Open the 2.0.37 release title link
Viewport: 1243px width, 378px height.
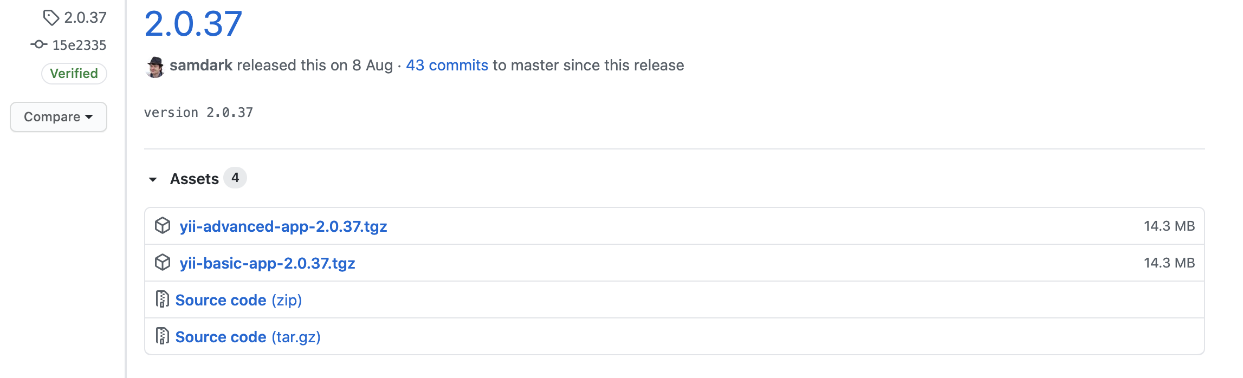tap(193, 24)
